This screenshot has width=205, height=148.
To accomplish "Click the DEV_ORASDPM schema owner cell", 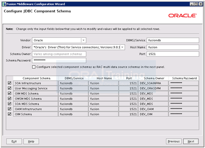I will tap(153, 88).
